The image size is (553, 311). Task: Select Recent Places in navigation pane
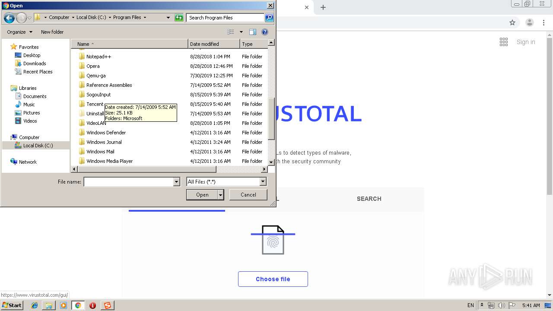(38, 72)
